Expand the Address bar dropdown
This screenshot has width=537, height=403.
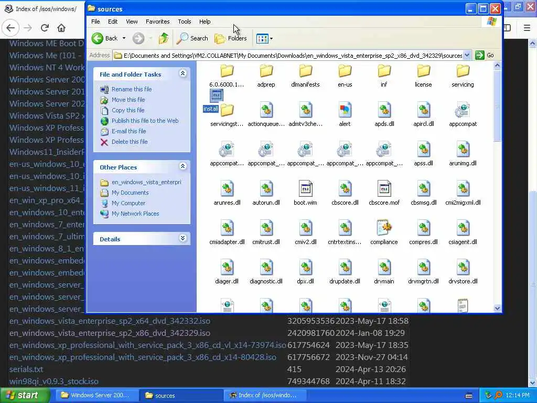coord(467,55)
